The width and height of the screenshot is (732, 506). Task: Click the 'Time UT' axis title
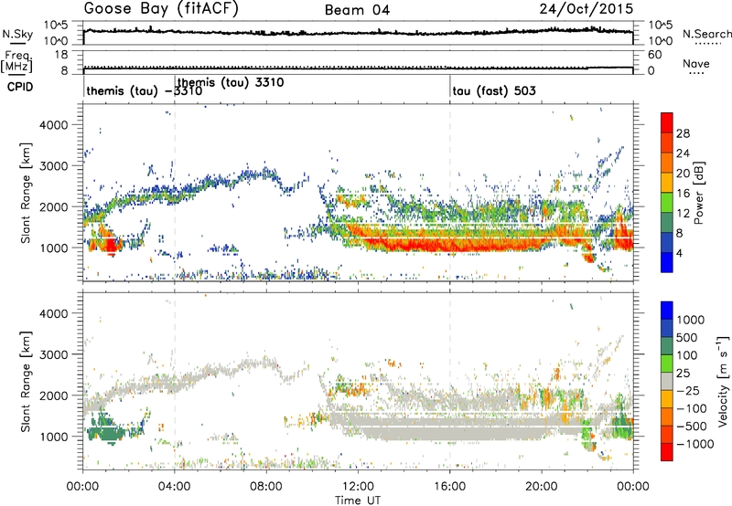tap(358, 500)
